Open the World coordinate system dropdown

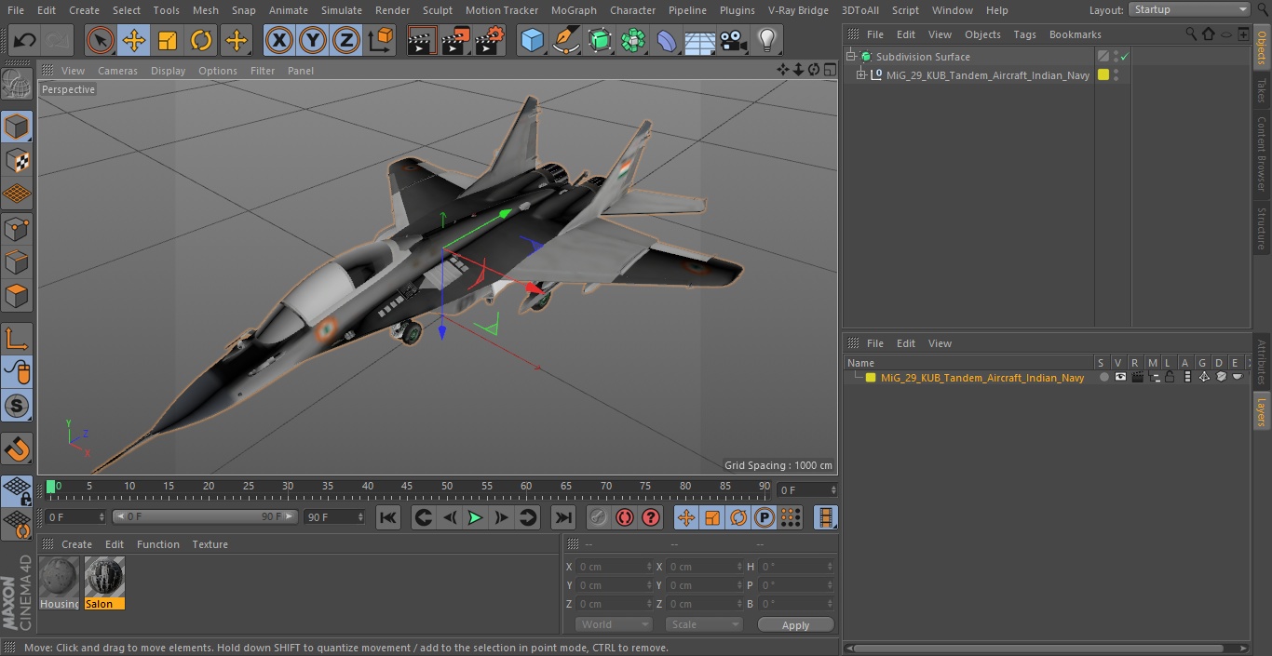pyautogui.click(x=613, y=624)
